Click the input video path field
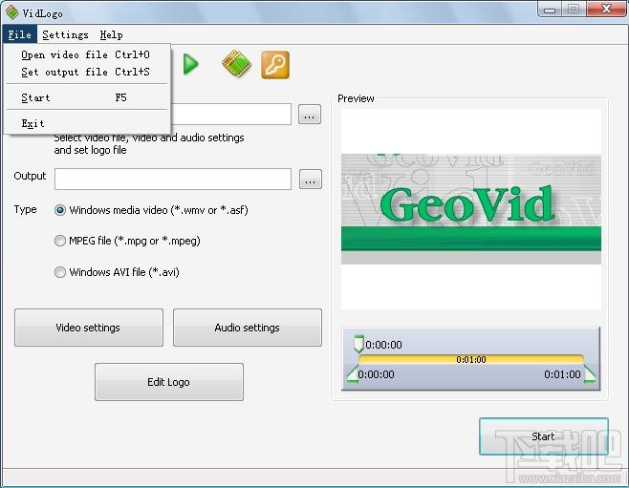Image resolution: width=629 pixels, height=488 pixels. tap(230, 115)
